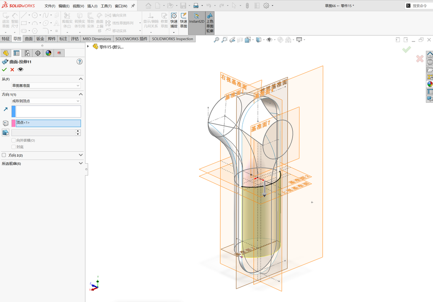The width and height of the screenshot is (433, 302).
Task: Collapse the 方向 1(1) section
Action: pos(81,94)
